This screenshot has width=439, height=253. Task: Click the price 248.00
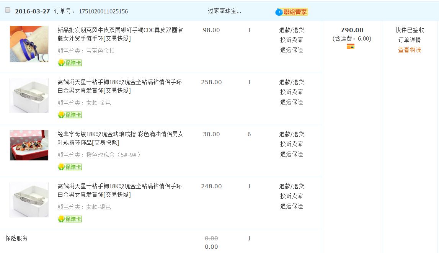211,186
